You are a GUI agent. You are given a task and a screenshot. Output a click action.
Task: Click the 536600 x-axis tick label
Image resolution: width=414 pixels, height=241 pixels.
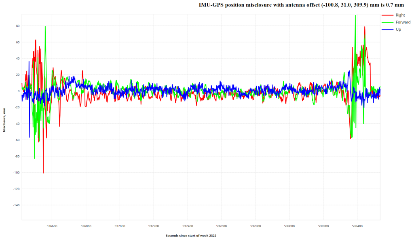click(x=52, y=226)
